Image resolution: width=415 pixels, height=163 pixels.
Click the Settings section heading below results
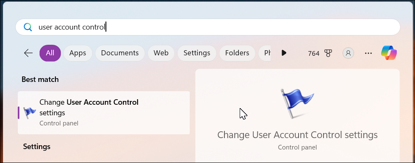click(37, 147)
